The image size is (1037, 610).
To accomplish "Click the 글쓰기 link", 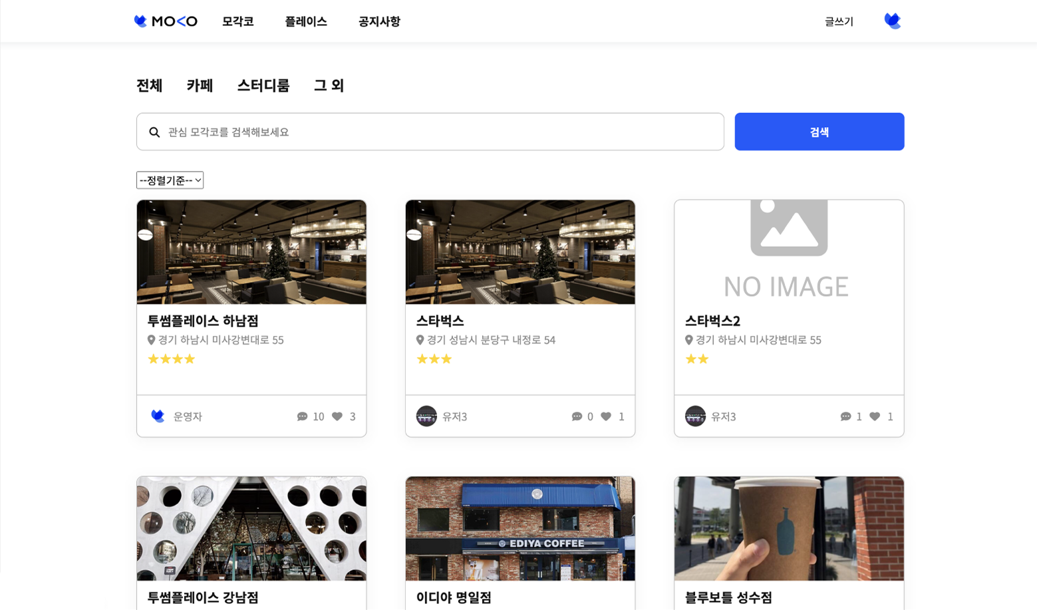I will 839,21.
